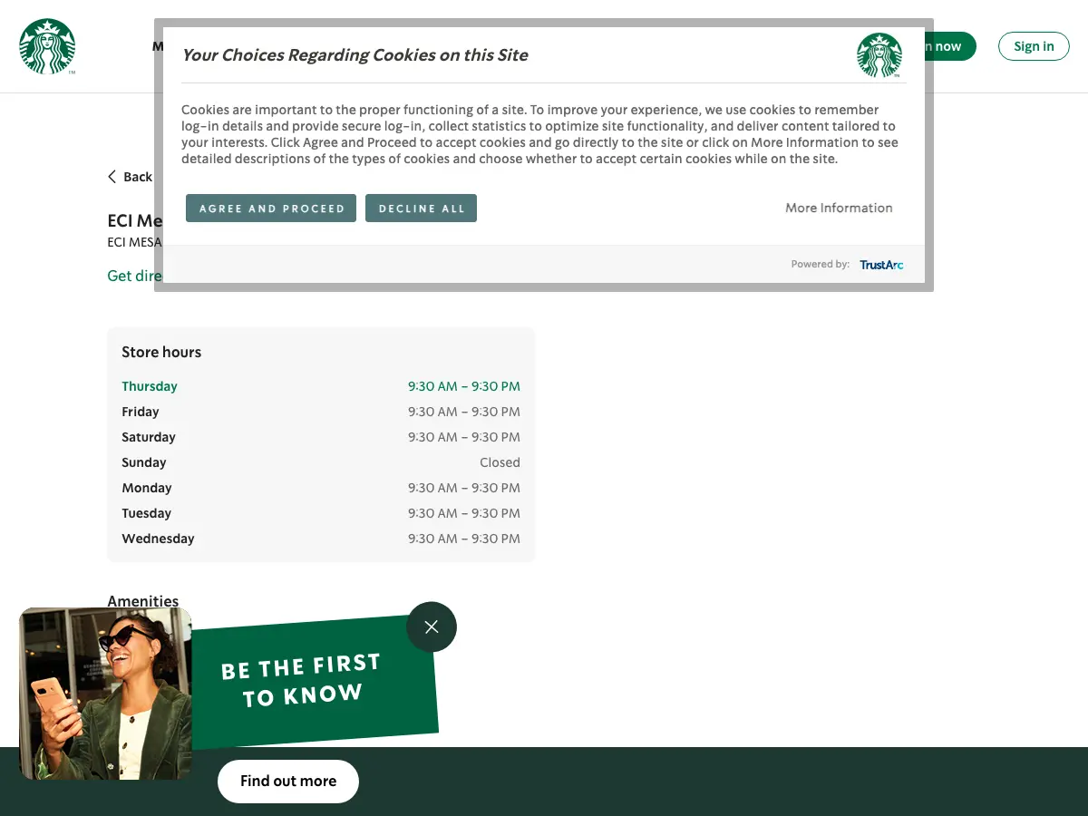Open More Information about cookies
Viewport: 1088px width, 816px height.
click(839, 208)
